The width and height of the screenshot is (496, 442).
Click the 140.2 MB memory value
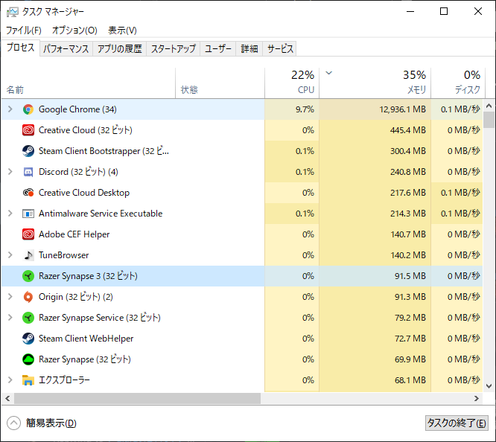coord(407,255)
